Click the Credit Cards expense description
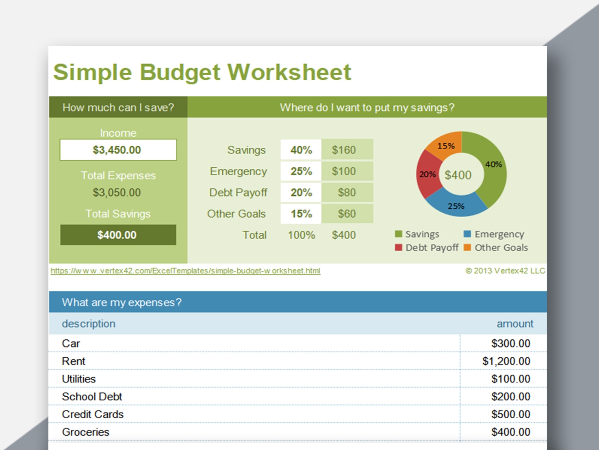This screenshot has height=450, width=599. (93, 414)
